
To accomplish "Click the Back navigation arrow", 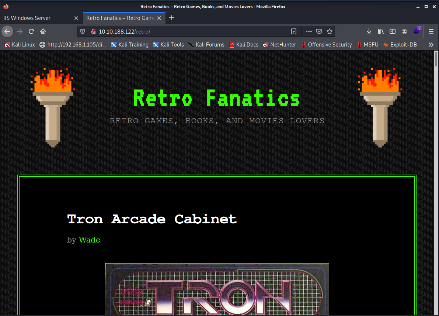I will coord(7,31).
